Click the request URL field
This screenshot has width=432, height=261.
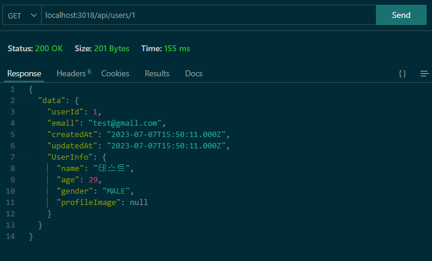pyautogui.click(x=209, y=15)
